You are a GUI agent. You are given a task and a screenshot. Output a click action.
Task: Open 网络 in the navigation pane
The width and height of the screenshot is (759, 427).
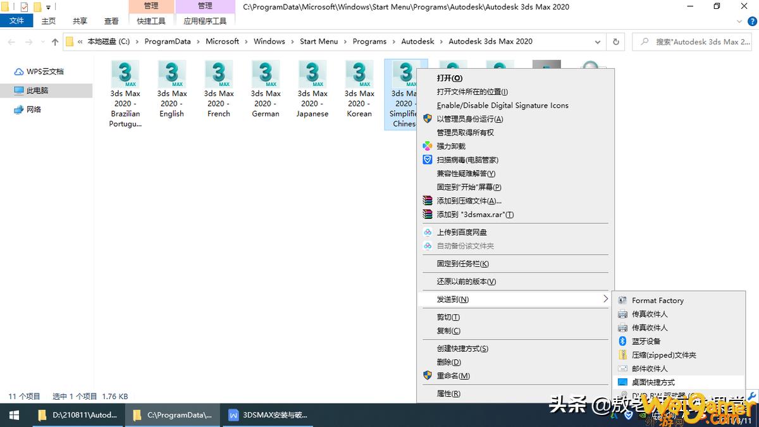pos(28,109)
